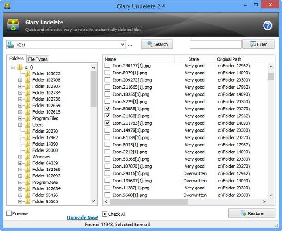
Task: Click folder icon beside Windows
Action: pos(28,157)
